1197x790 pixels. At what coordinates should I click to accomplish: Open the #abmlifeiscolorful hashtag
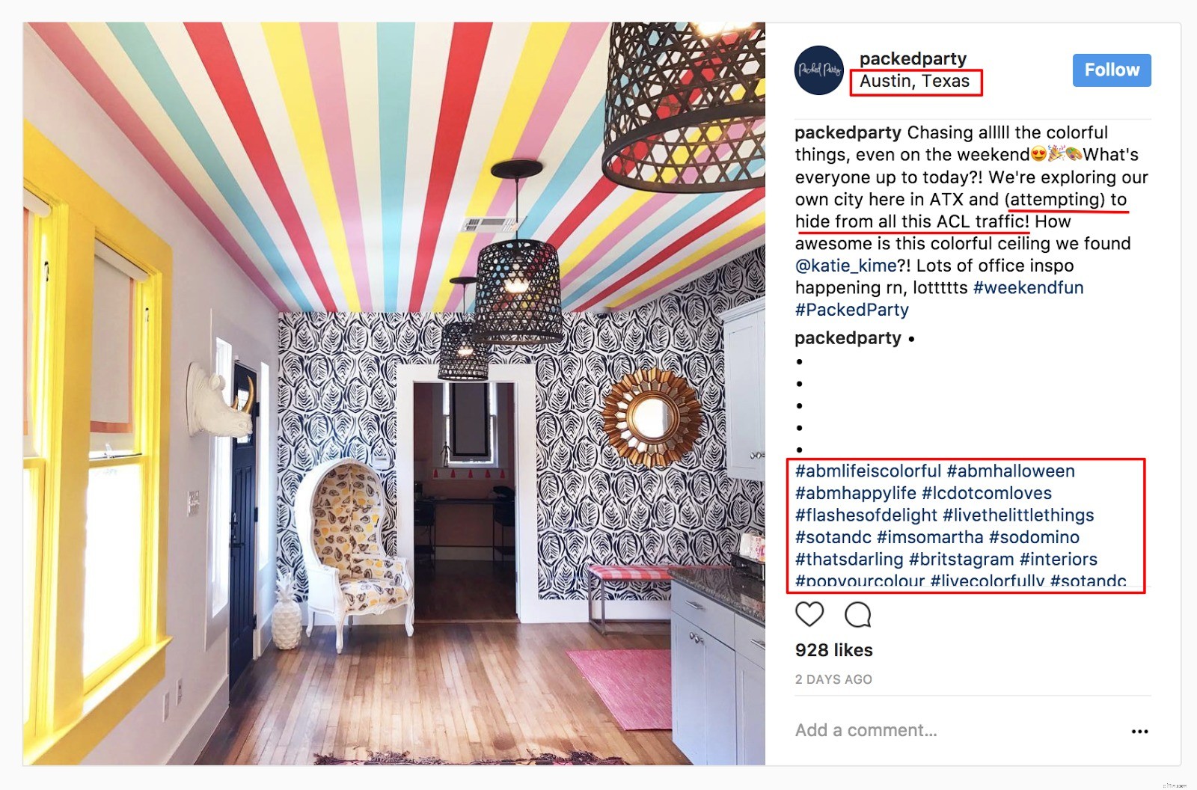click(x=868, y=471)
